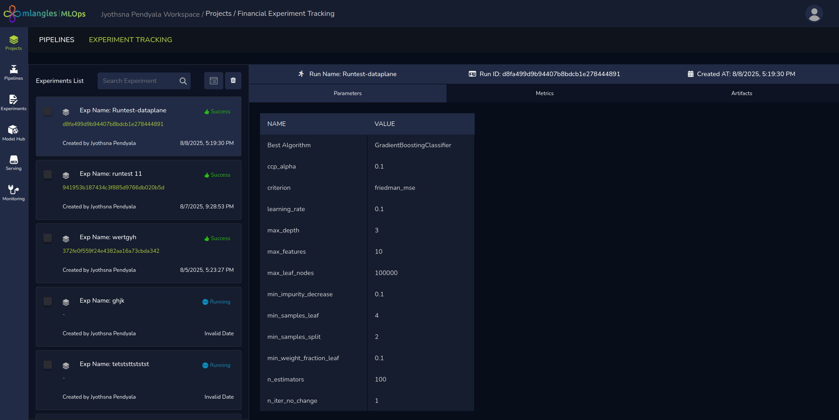The image size is (839, 420).
Task: Tick the wertgyh experiment checkbox
Action: point(48,238)
